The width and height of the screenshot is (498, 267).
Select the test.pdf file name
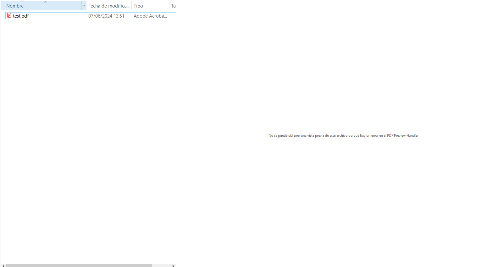click(21, 16)
